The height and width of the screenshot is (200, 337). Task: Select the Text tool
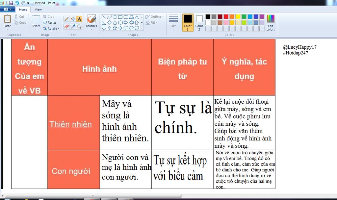pyautogui.click(x=79, y=19)
